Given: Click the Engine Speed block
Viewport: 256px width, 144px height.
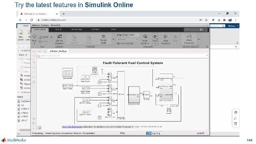Looking at the screenshot, I should click(x=68, y=86).
